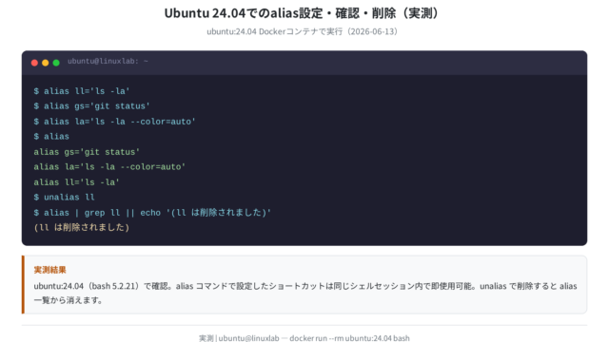
Task: Click the footer text with docker run --rm
Action: click(304, 338)
